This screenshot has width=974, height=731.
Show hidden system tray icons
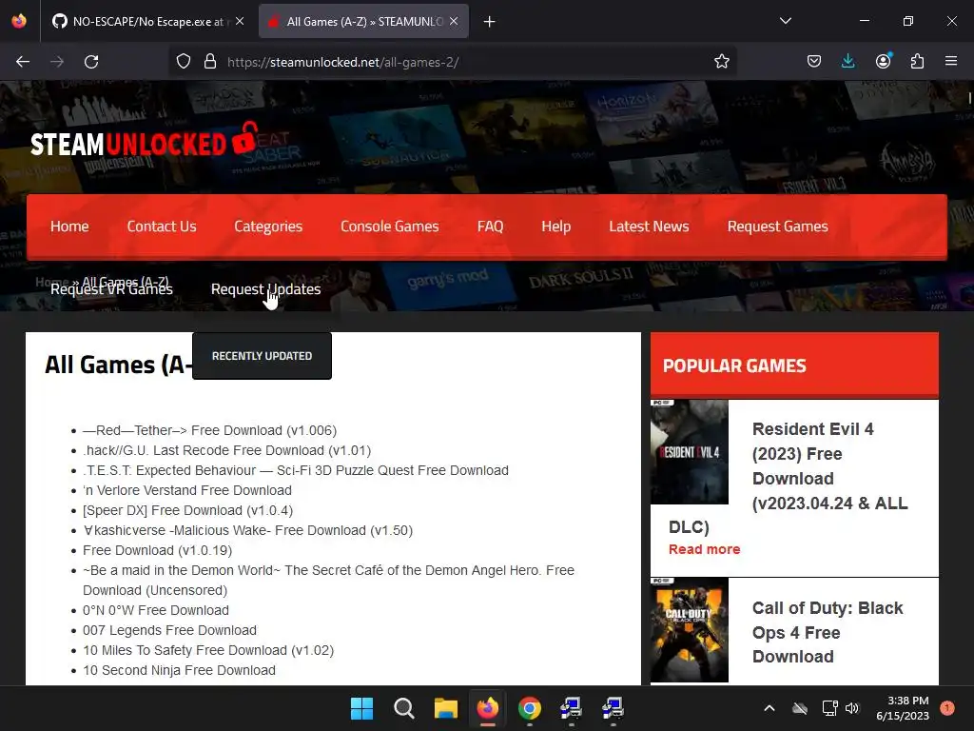pos(769,708)
